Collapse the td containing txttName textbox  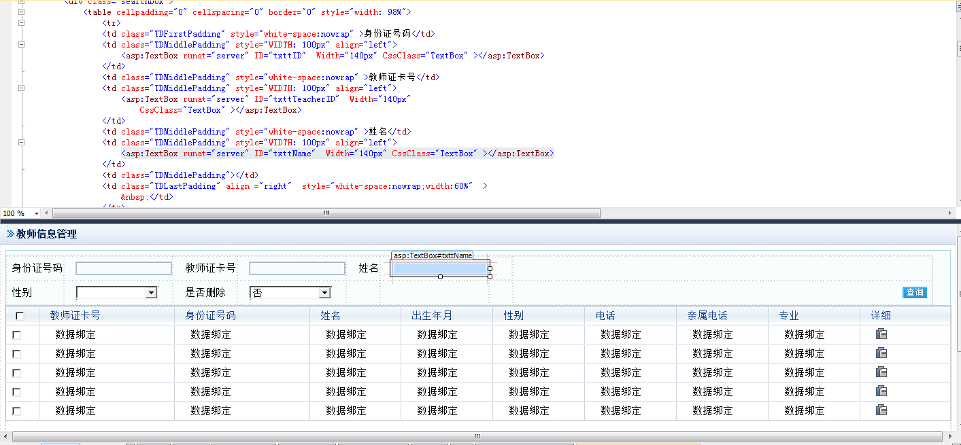coord(21,143)
